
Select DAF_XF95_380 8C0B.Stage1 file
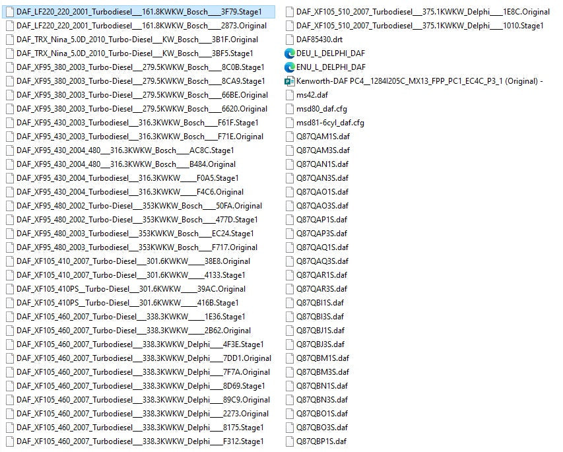pyautogui.click(x=140, y=67)
